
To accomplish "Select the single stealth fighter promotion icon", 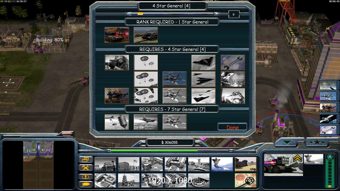I will coord(203,79).
